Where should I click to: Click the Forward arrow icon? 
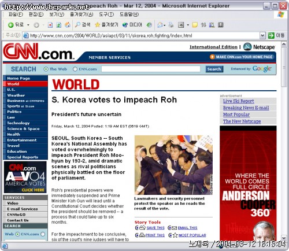click(36, 25)
